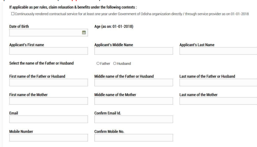The image size is (257, 147).
Task: Click the contractual service checkbox label text
Action: pyautogui.click(x=132, y=14)
